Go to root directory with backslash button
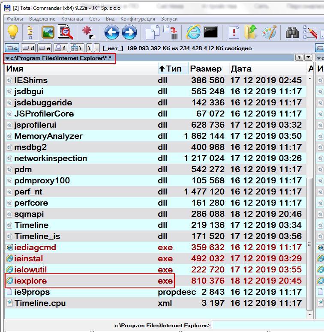Screen dimensions: 324x332 (x=89, y=48)
